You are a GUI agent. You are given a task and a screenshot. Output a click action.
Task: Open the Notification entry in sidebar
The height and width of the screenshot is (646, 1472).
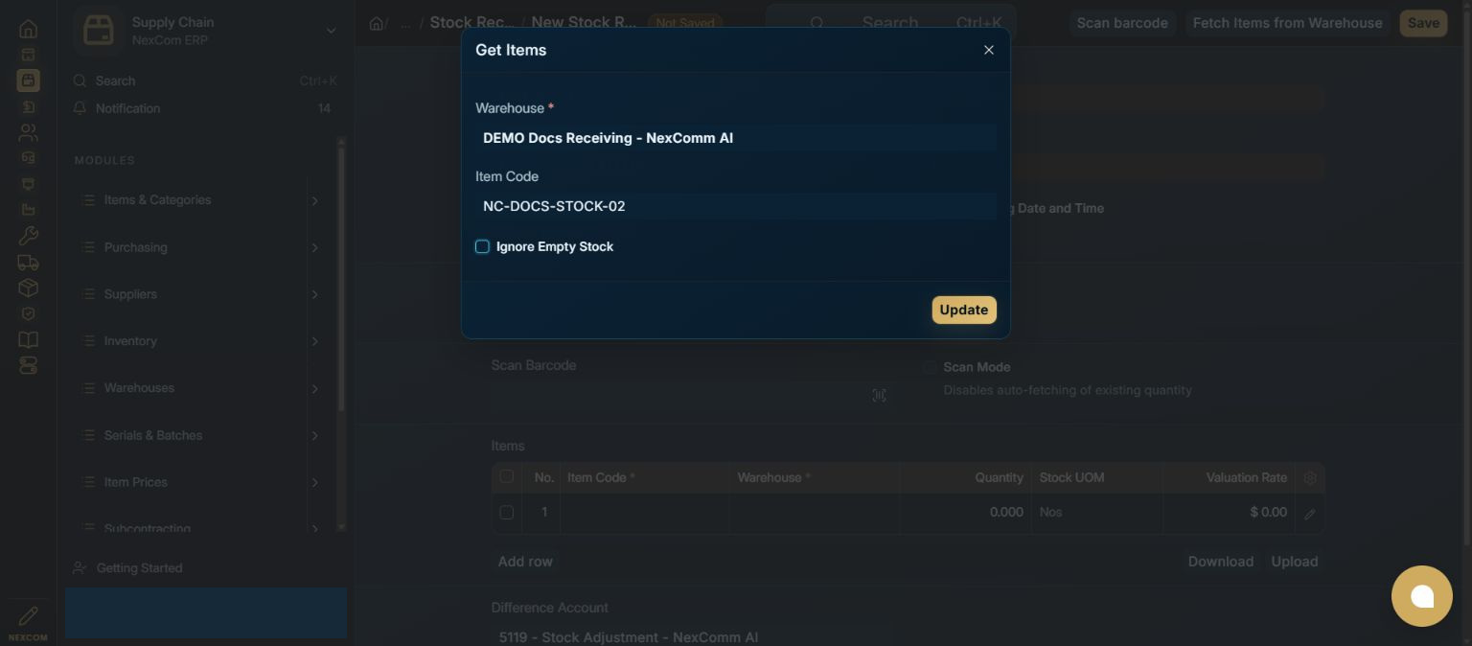click(x=201, y=108)
